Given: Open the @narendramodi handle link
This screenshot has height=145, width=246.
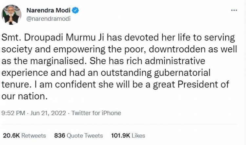Looking at the screenshot, I should [x=48, y=19].
